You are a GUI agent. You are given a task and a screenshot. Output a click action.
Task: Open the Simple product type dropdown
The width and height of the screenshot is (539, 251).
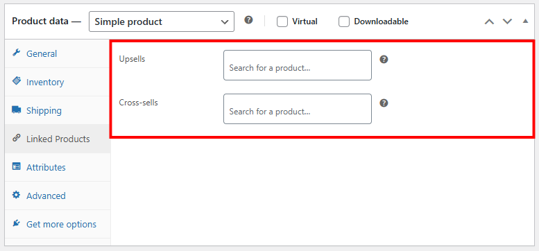(162, 21)
